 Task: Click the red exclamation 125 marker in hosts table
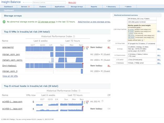coord(86,101)
